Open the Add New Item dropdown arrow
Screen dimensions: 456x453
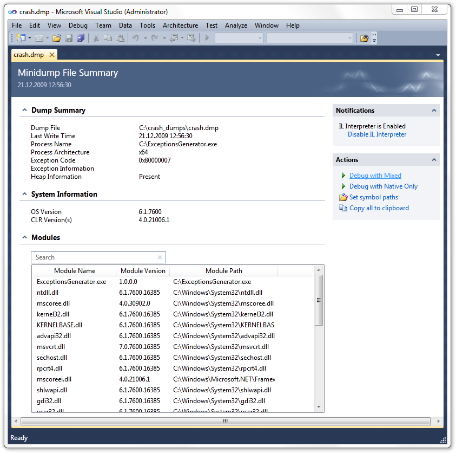click(x=48, y=38)
